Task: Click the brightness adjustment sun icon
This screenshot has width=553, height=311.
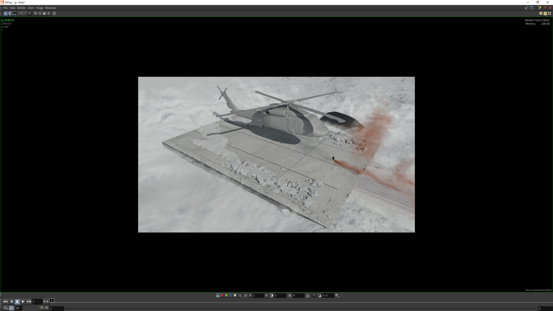Action: pos(246,295)
